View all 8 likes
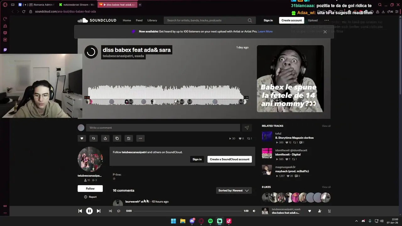402x226 pixels. tap(326, 187)
